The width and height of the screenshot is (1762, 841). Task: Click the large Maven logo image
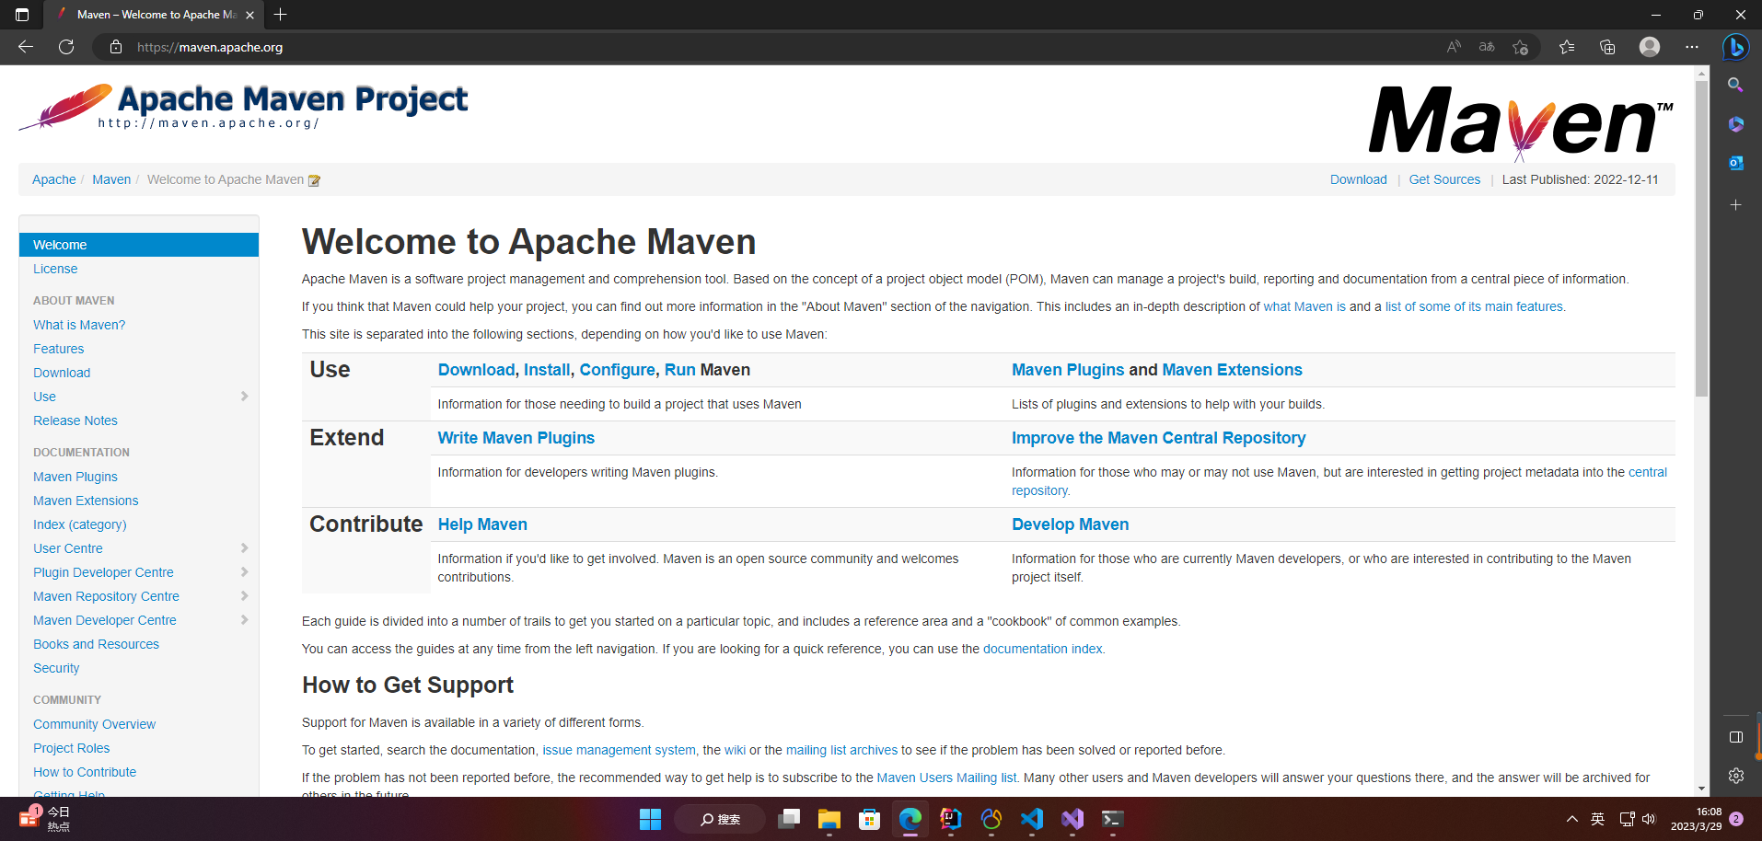(1521, 122)
